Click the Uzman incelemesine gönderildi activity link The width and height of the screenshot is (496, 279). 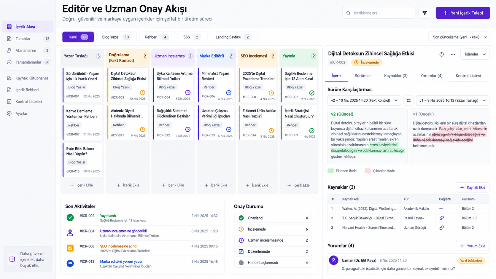[123, 231]
